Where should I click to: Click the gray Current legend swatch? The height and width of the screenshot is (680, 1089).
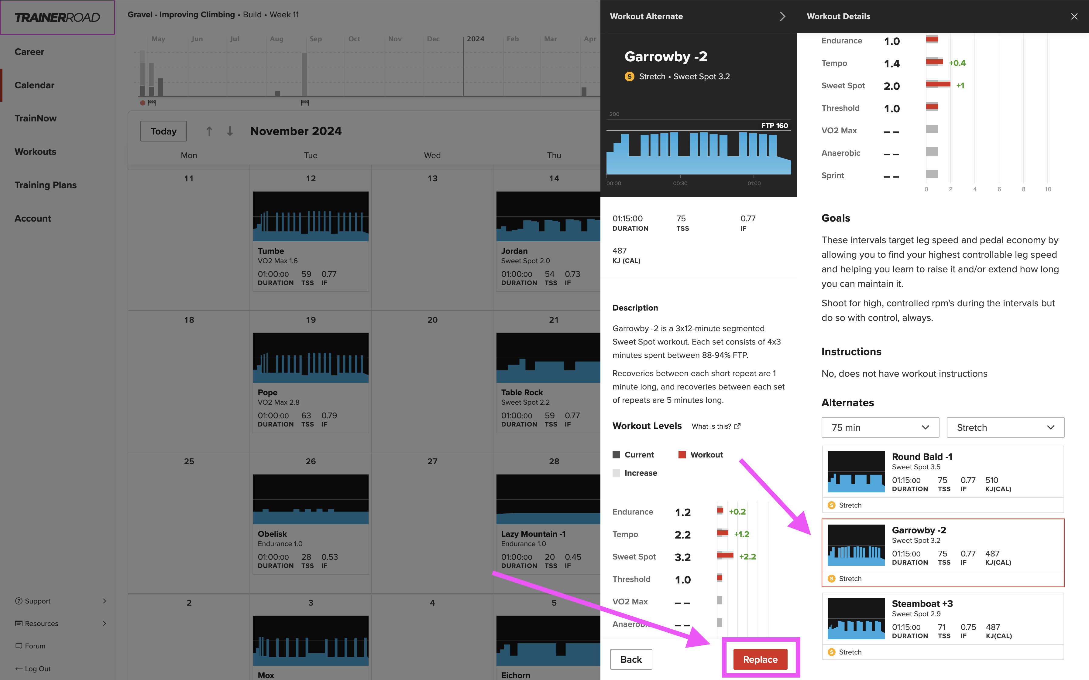click(616, 455)
